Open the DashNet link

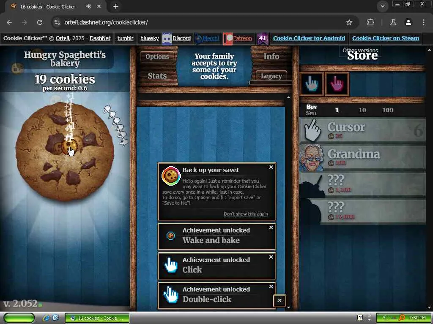100,38
